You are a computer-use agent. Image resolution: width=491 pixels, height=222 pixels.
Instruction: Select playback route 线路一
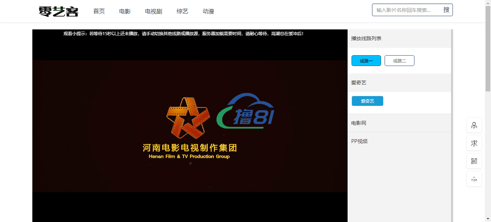tap(366, 61)
